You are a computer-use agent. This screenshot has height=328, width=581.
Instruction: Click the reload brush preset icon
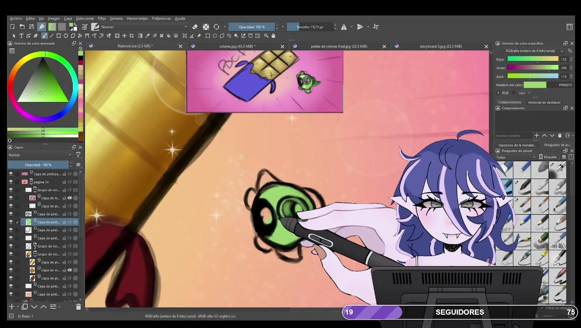[x=217, y=27]
